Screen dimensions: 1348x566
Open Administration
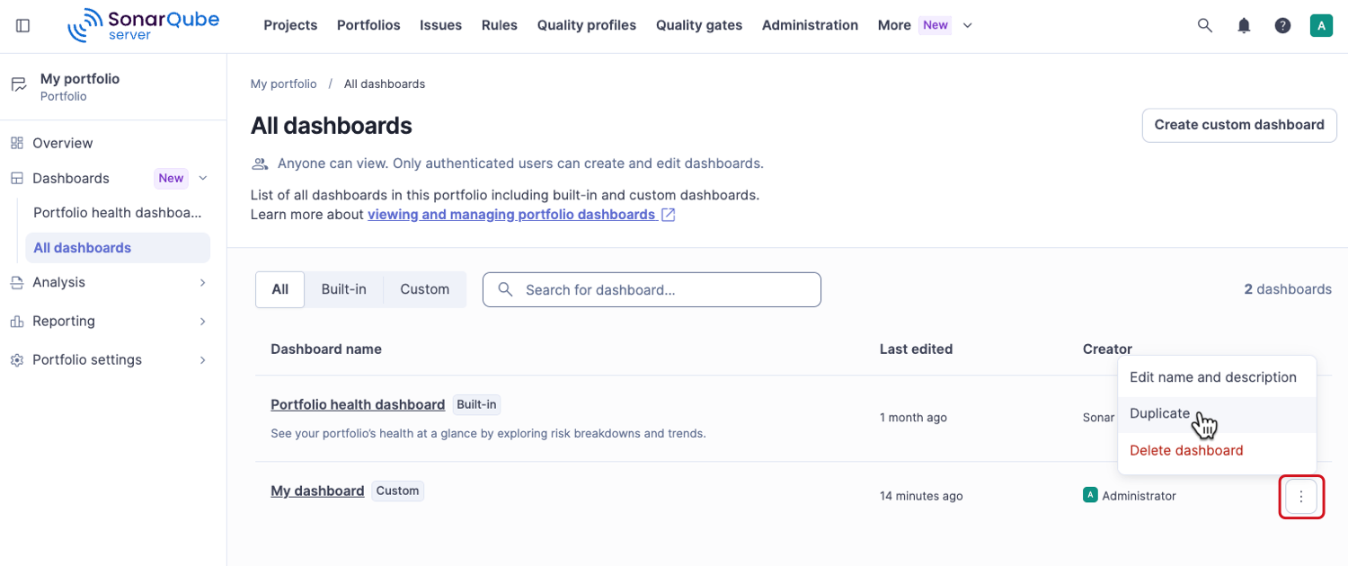coord(810,25)
